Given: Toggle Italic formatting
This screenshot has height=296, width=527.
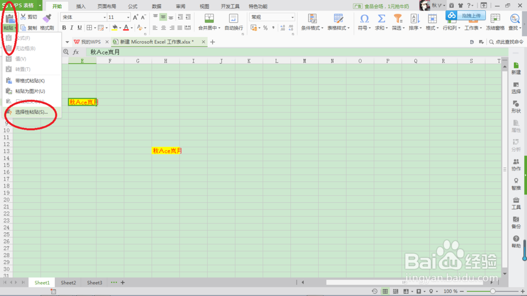Looking at the screenshot, I should coord(72,27).
